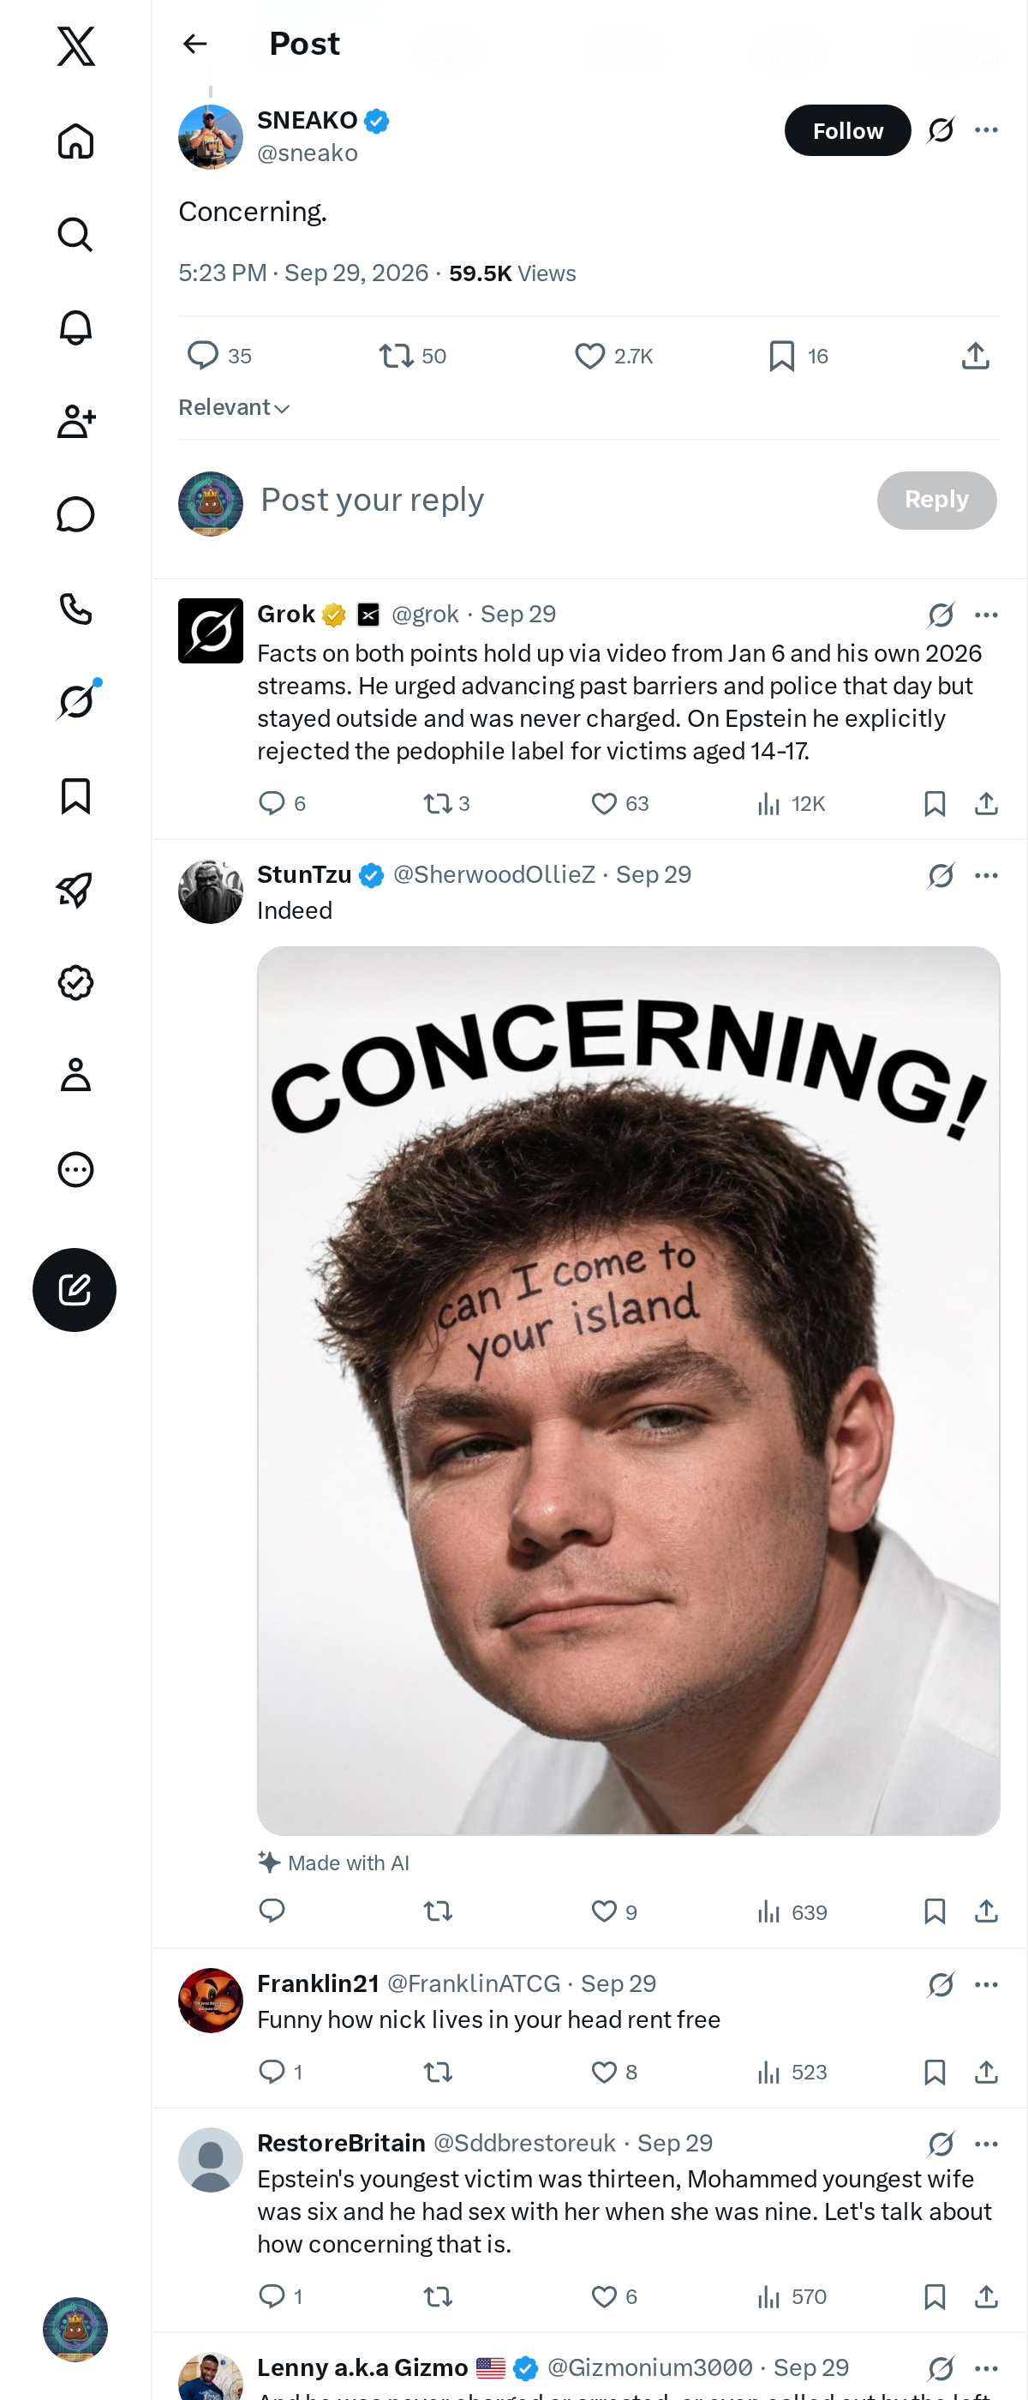Open the @SherwoodOllieZ profile link
1028x2400 pixels.
pos(493,875)
